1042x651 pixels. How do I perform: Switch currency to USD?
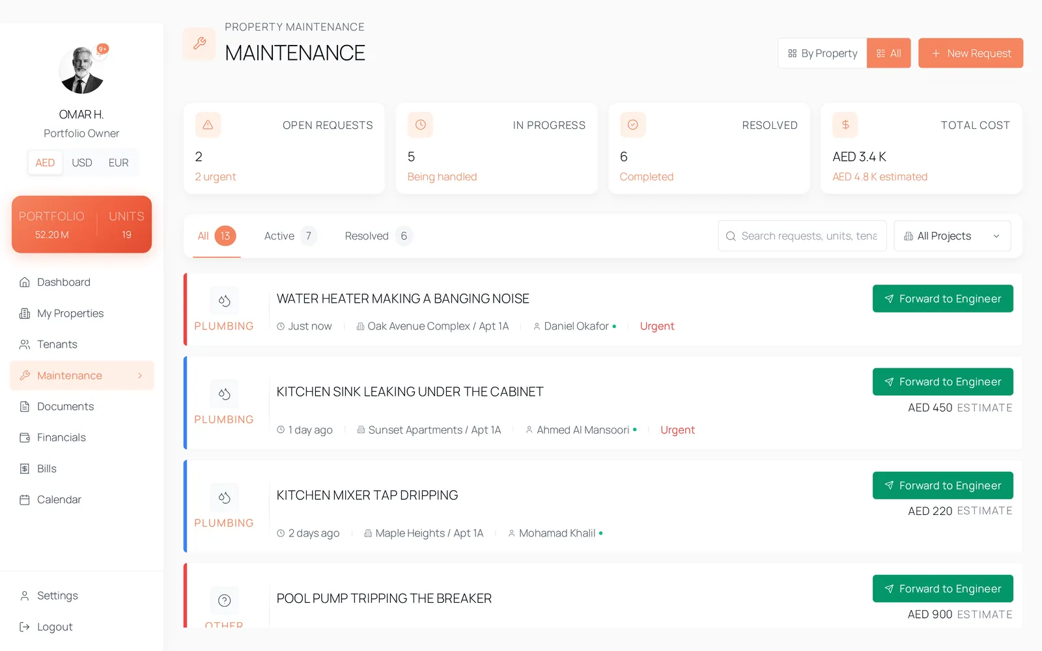point(81,163)
